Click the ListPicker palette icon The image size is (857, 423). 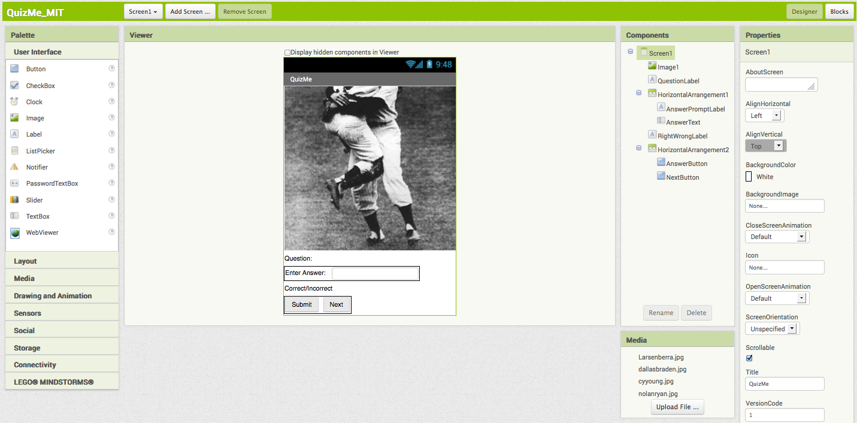(x=14, y=151)
